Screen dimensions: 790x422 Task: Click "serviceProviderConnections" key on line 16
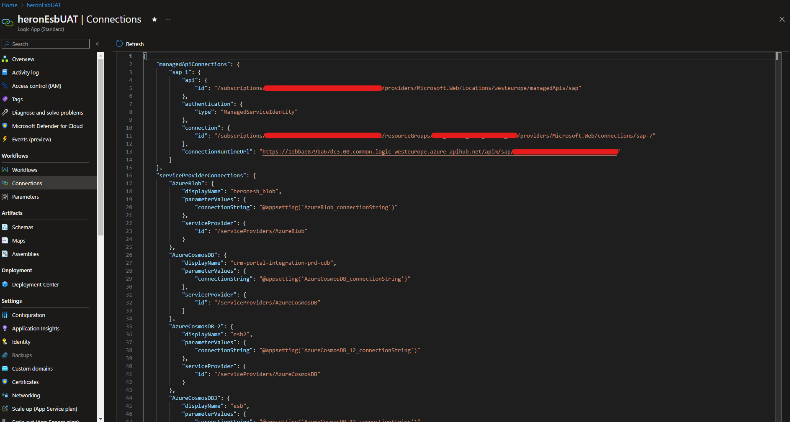[x=201, y=175]
